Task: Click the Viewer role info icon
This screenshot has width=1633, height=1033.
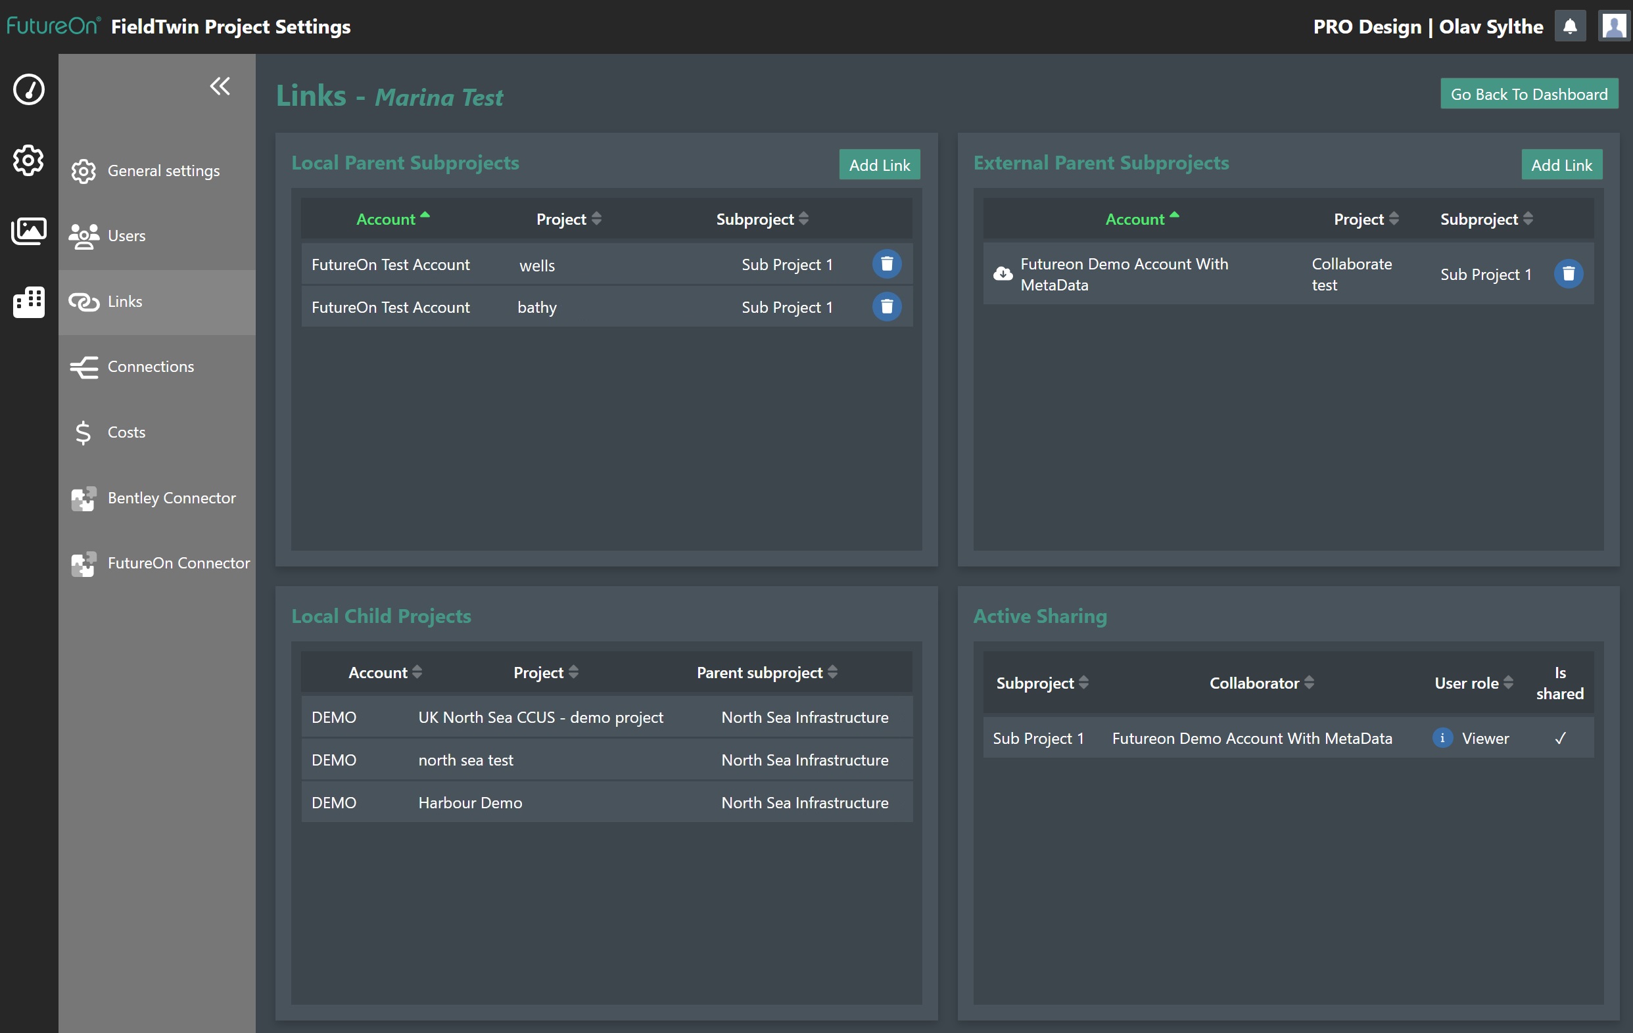Action: pyautogui.click(x=1442, y=737)
